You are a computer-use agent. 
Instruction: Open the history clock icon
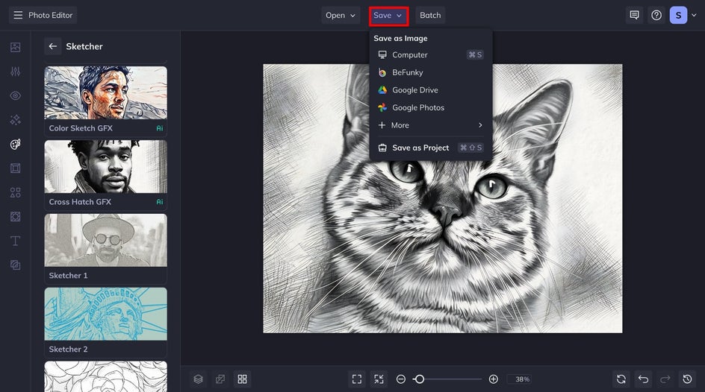[688, 379]
